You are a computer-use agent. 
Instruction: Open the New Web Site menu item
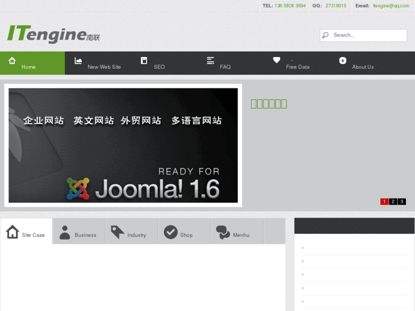click(x=98, y=63)
